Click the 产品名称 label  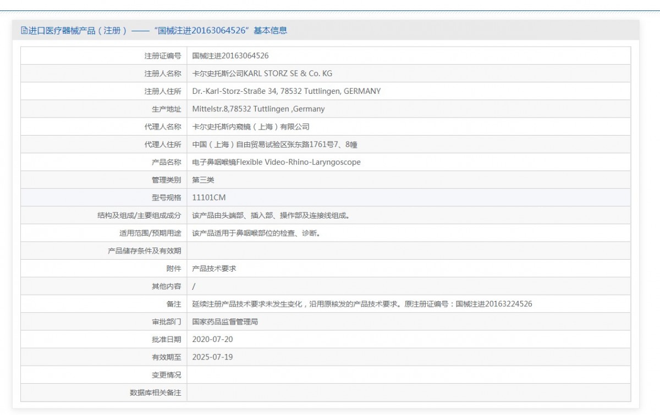tap(166, 162)
